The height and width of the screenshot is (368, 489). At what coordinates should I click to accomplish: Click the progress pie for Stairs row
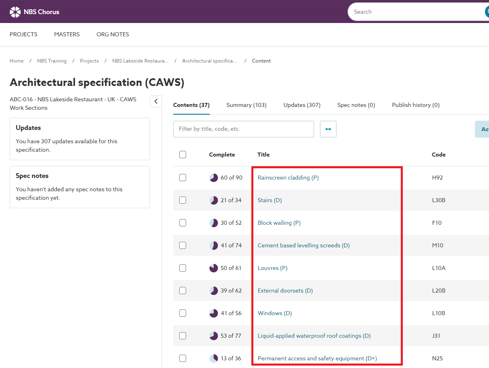(x=213, y=200)
